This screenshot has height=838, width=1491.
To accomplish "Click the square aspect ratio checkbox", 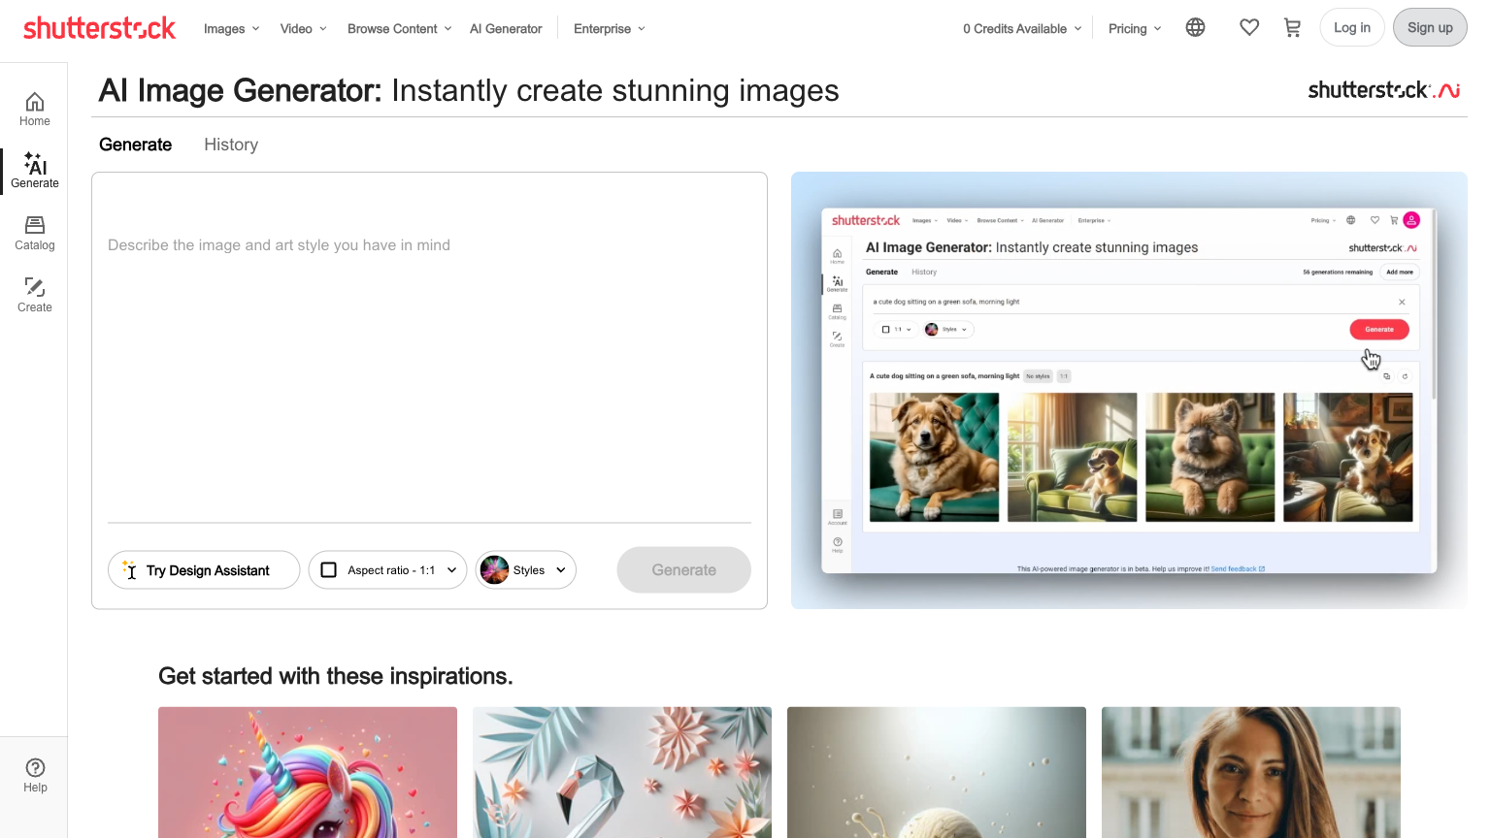I will coord(329,570).
